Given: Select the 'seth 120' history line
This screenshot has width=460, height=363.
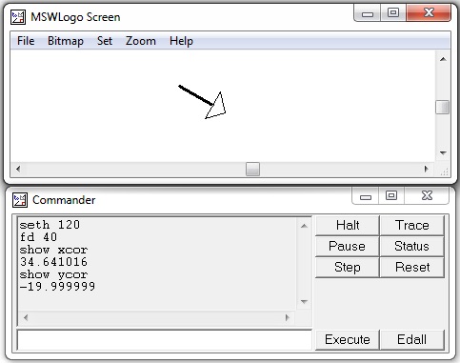Looking at the screenshot, I should pyautogui.click(x=50, y=225).
